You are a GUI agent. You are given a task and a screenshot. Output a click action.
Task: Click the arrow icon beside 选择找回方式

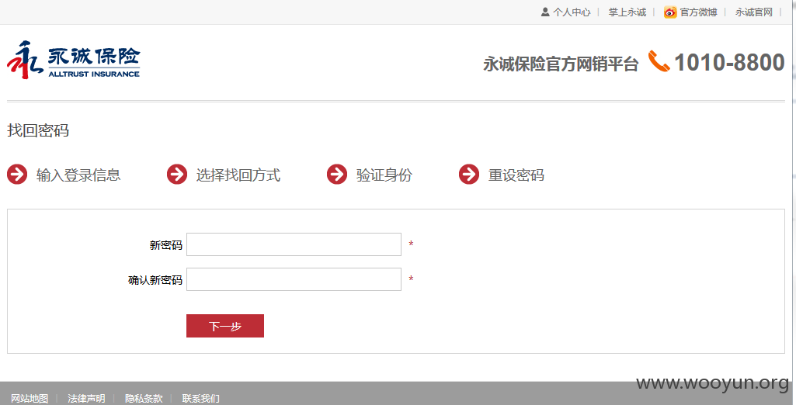click(x=177, y=175)
